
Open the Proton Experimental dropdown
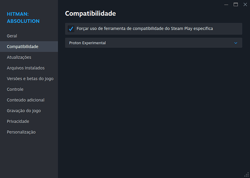[154, 43]
